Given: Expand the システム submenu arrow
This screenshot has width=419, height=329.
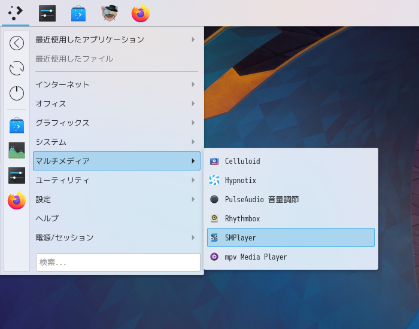Looking at the screenshot, I should tap(193, 142).
